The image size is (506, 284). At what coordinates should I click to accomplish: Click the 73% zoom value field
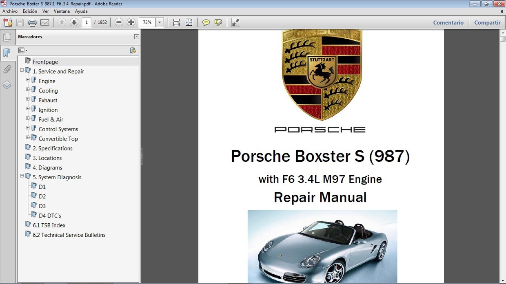[147, 22]
